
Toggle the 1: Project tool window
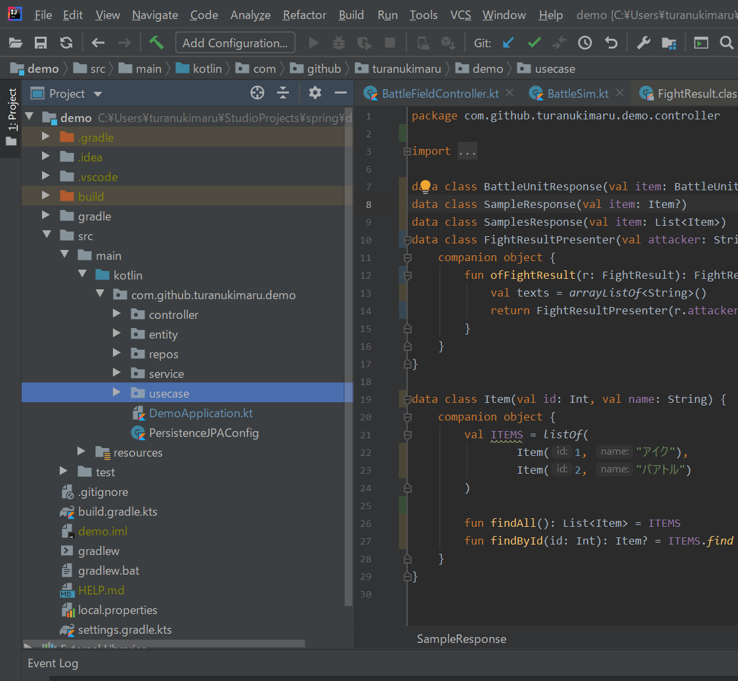point(12,110)
